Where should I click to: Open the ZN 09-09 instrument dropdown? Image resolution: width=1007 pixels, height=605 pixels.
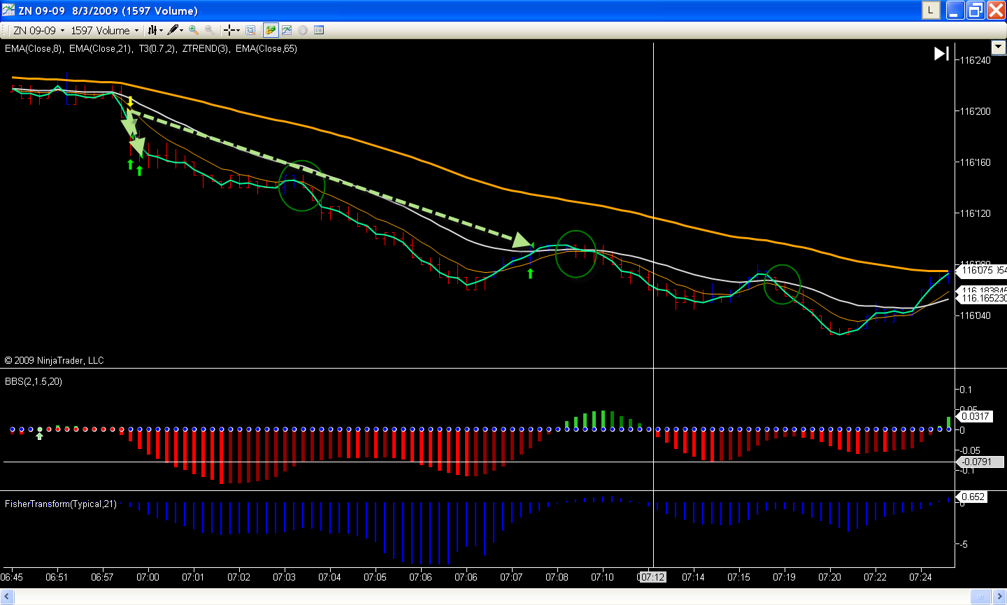(38, 30)
